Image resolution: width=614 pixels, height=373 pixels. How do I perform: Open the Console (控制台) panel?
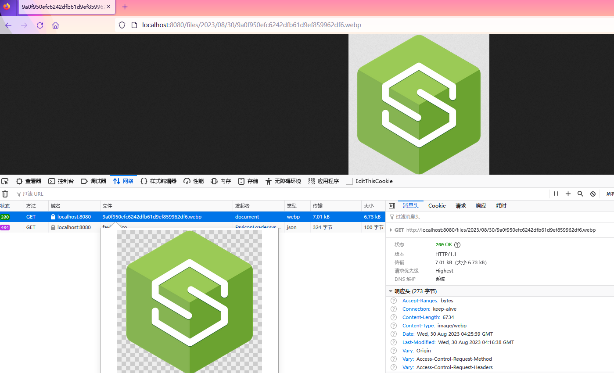click(x=61, y=181)
